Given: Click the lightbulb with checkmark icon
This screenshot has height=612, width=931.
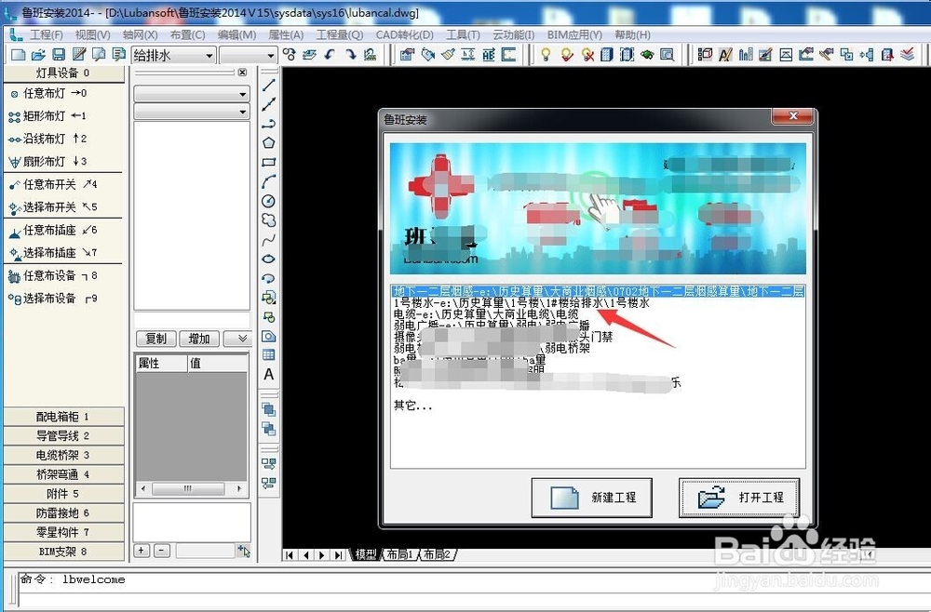Looking at the screenshot, I should (x=567, y=55).
